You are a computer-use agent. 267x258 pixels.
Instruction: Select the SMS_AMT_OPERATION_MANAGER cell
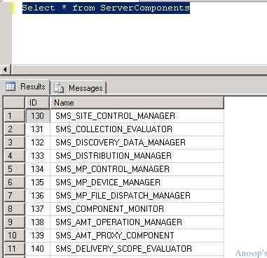click(x=137, y=222)
